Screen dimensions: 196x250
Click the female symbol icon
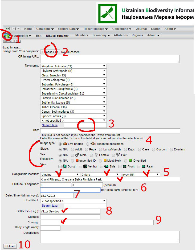pyautogui.click(x=96, y=155)
